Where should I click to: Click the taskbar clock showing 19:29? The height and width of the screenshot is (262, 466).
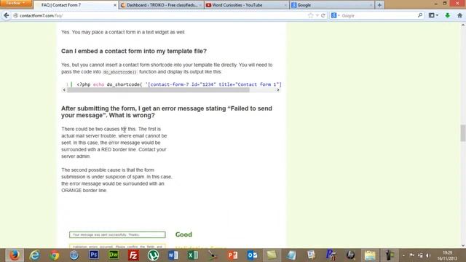pos(447,255)
